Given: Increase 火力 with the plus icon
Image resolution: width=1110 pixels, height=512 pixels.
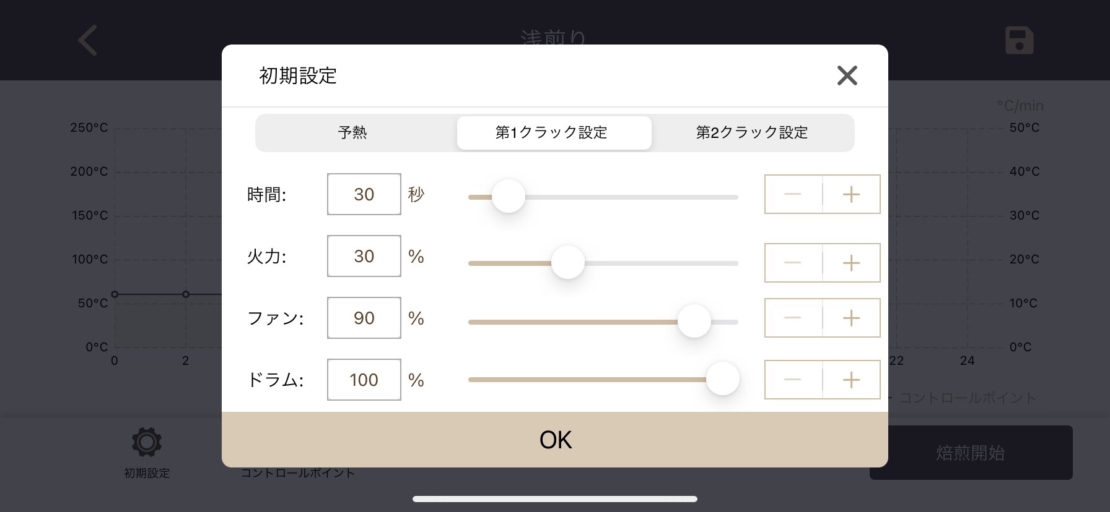Looking at the screenshot, I should tap(852, 263).
